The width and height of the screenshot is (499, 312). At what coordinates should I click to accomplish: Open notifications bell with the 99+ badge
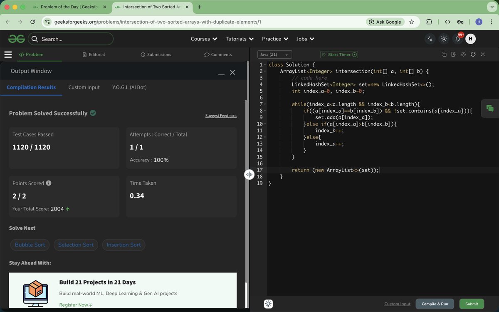pyautogui.click(x=458, y=39)
